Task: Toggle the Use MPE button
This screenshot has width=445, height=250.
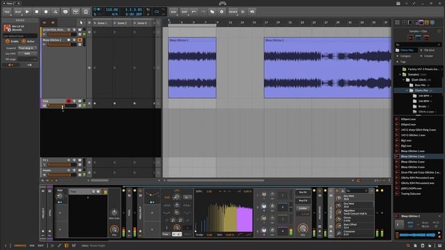Action: coord(27,53)
